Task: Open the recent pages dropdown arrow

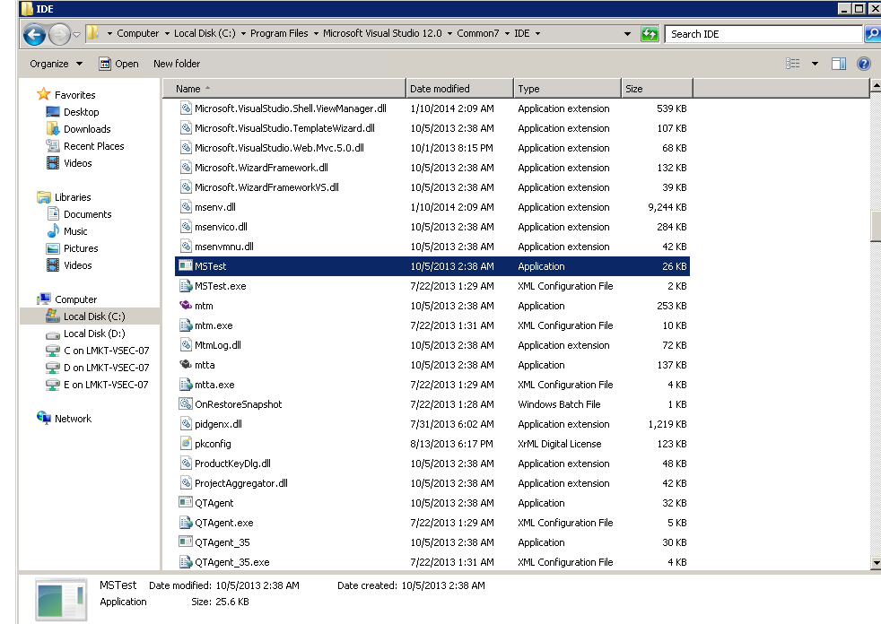Action: 77,35
